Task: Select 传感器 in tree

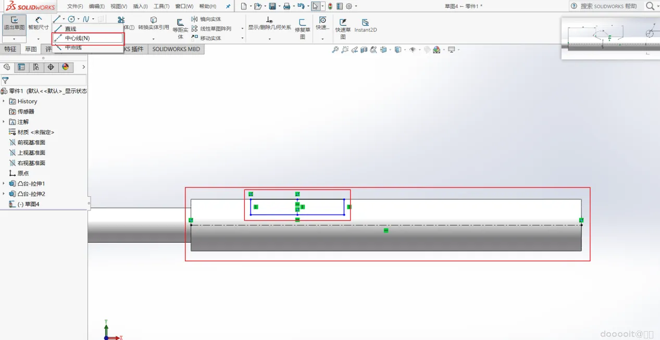Action: [x=22, y=111]
